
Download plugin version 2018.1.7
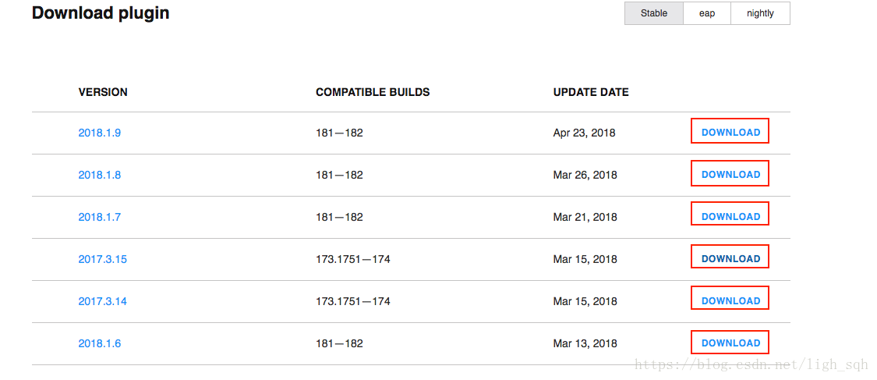pyautogui.click(x=730, y=217)
